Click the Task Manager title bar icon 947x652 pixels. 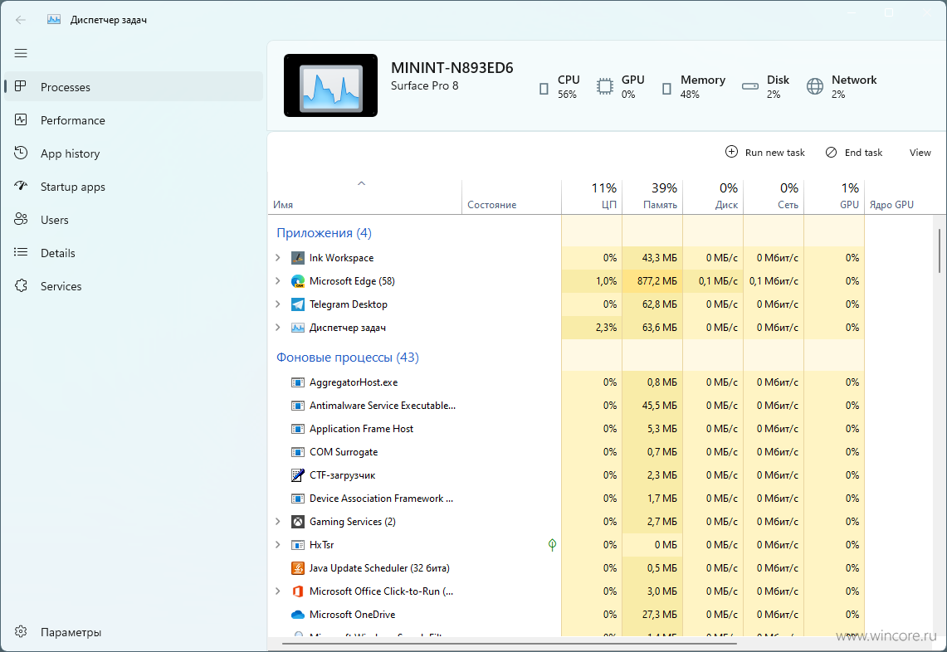point(54,19)
